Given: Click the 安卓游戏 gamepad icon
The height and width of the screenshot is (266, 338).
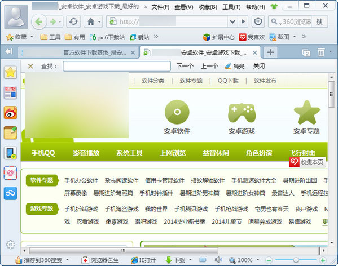Looking at the screenshot, I should (x=242, y=113).
